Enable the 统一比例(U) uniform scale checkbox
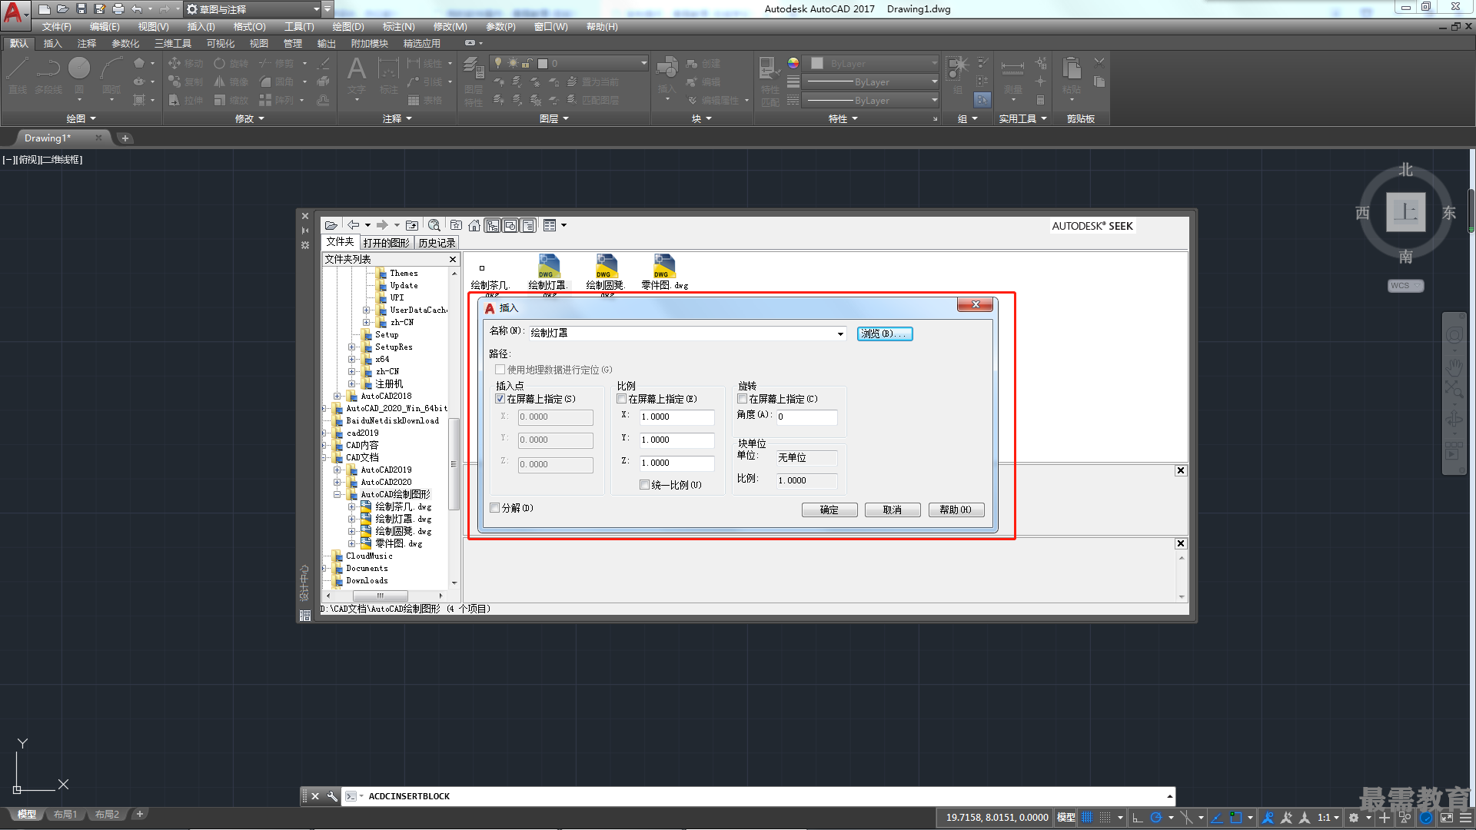 [645, 484]
